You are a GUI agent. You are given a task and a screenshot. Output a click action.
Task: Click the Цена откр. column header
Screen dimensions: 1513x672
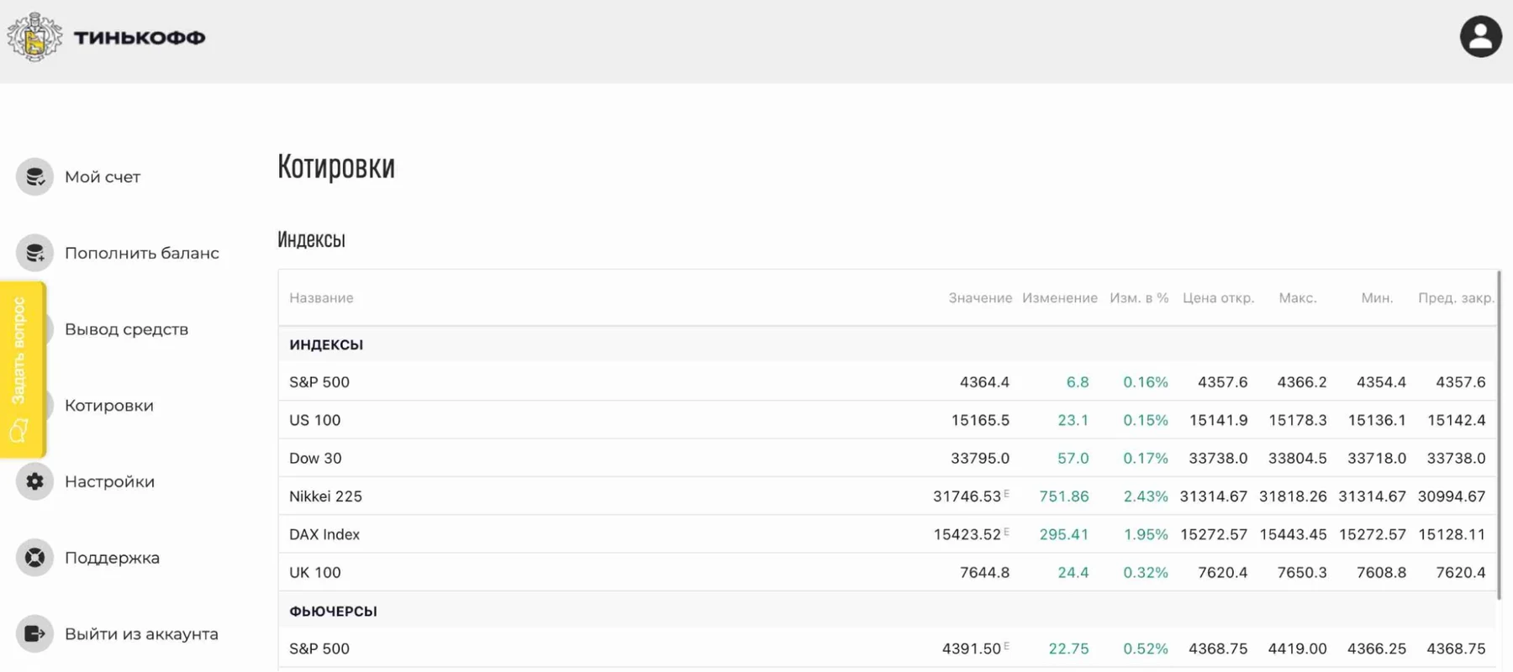[1218, 298]
